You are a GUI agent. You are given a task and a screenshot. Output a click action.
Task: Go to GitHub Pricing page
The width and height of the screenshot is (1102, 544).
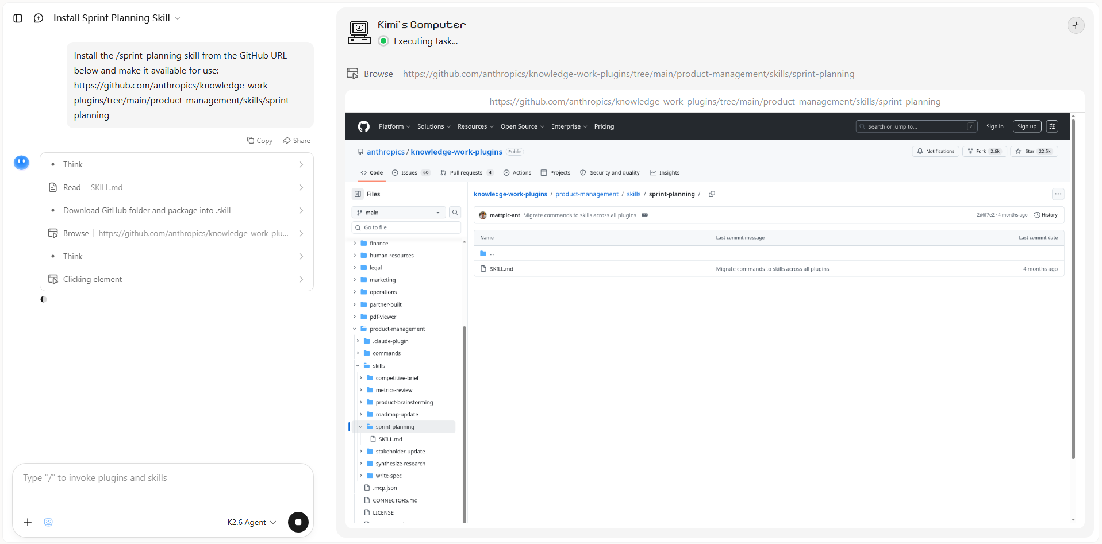click(x=604, y=126)
